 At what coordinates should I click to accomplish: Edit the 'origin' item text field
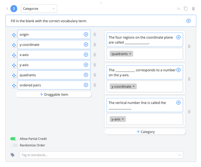pyautogui.click(x=54, y=35)
